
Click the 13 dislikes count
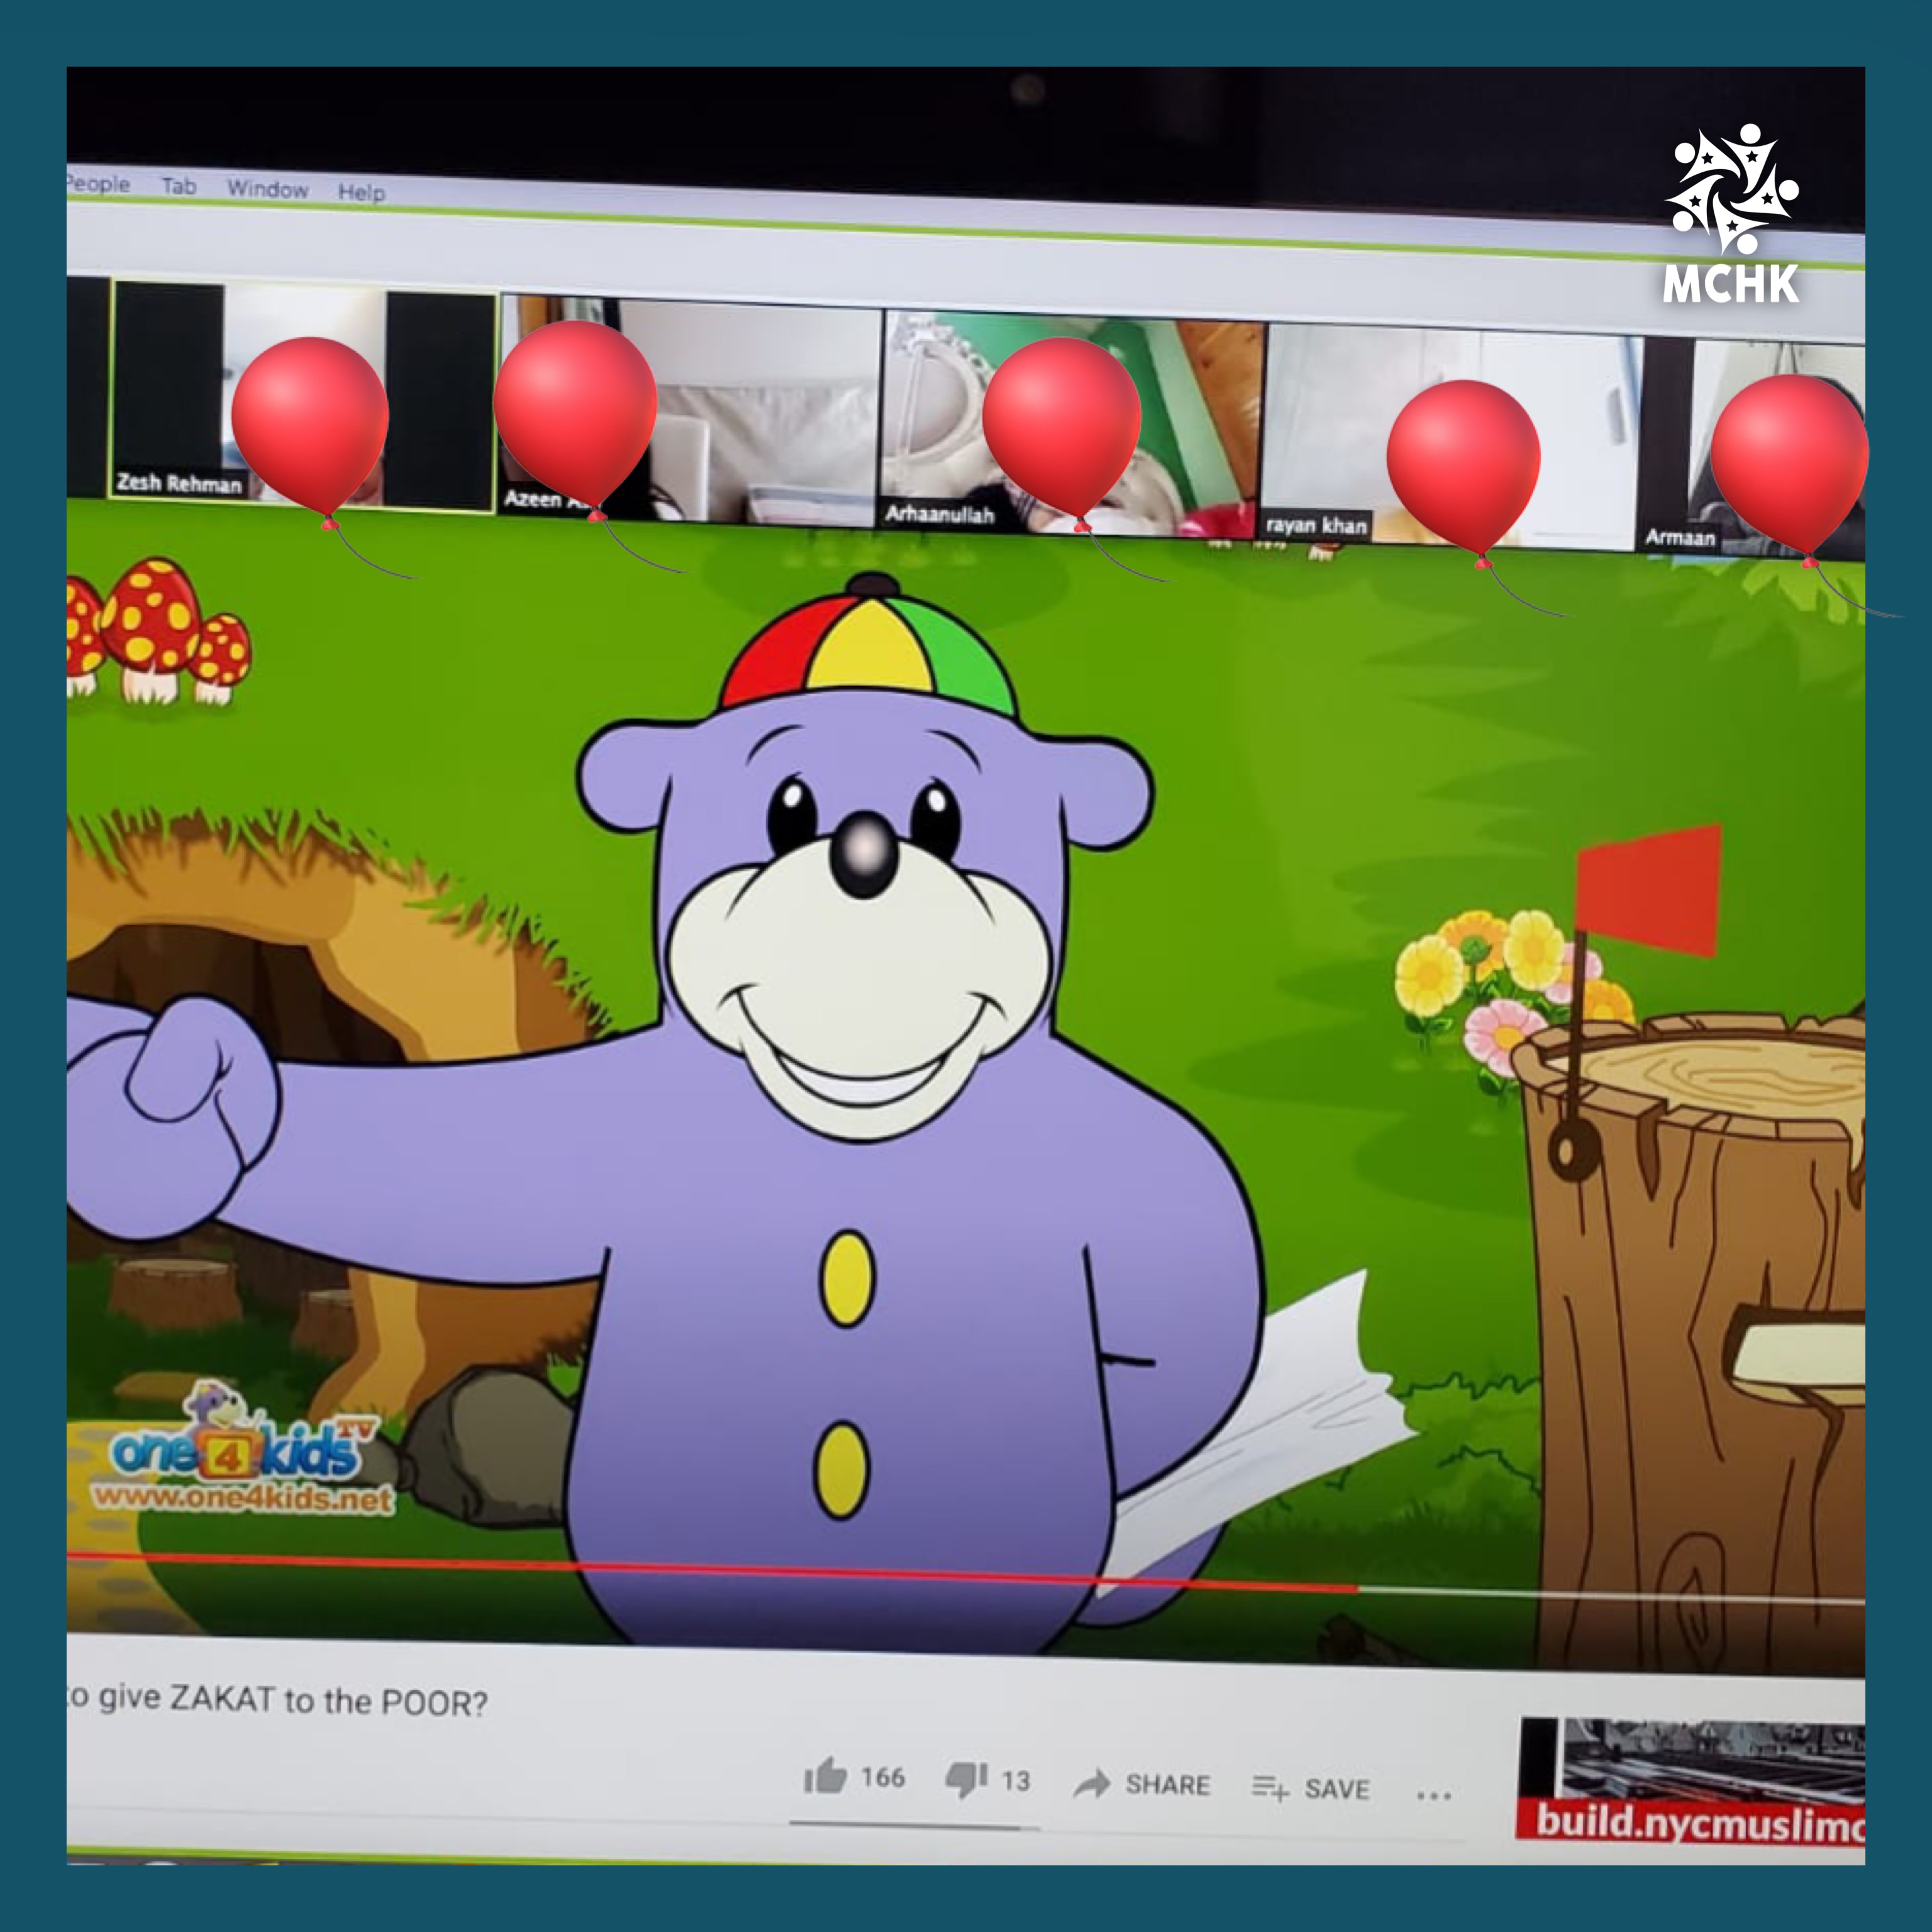click(x=1016, y=1781)
